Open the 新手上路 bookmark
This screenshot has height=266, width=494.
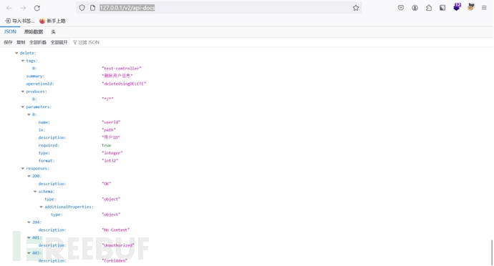(52, 21)
